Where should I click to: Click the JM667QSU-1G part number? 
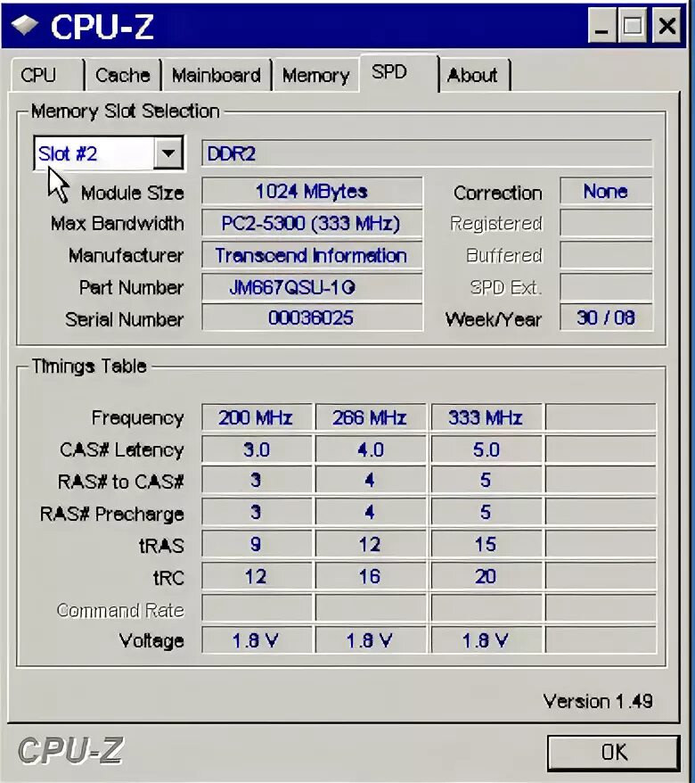[312, 287]
